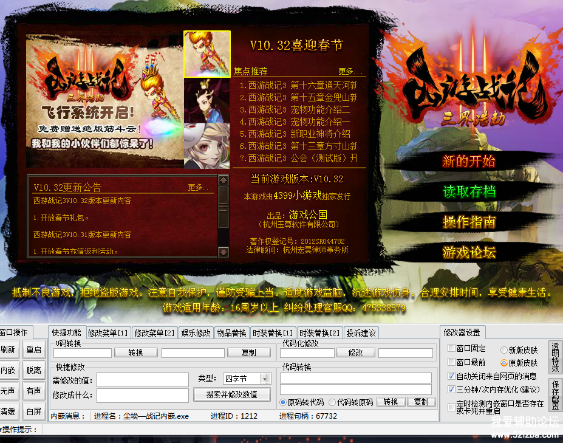Open article 宠物功能介绍二

point(295,109)
